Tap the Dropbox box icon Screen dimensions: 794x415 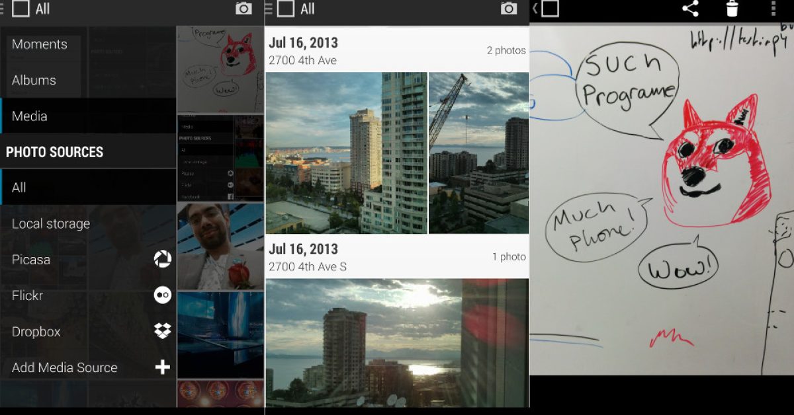click(x=162, y=331)
